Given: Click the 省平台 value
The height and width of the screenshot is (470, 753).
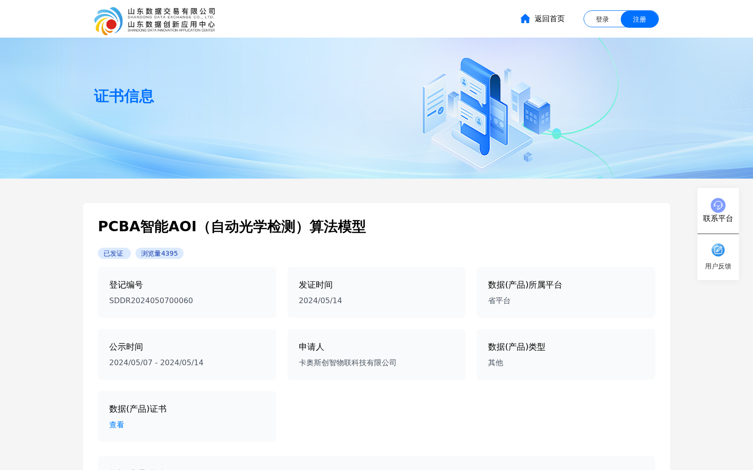Looking at the screenshot, I should [499, 301].
